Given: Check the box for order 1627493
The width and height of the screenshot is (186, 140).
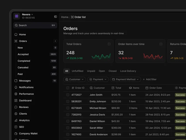Looking at the screenshot, I should point(68,135).
